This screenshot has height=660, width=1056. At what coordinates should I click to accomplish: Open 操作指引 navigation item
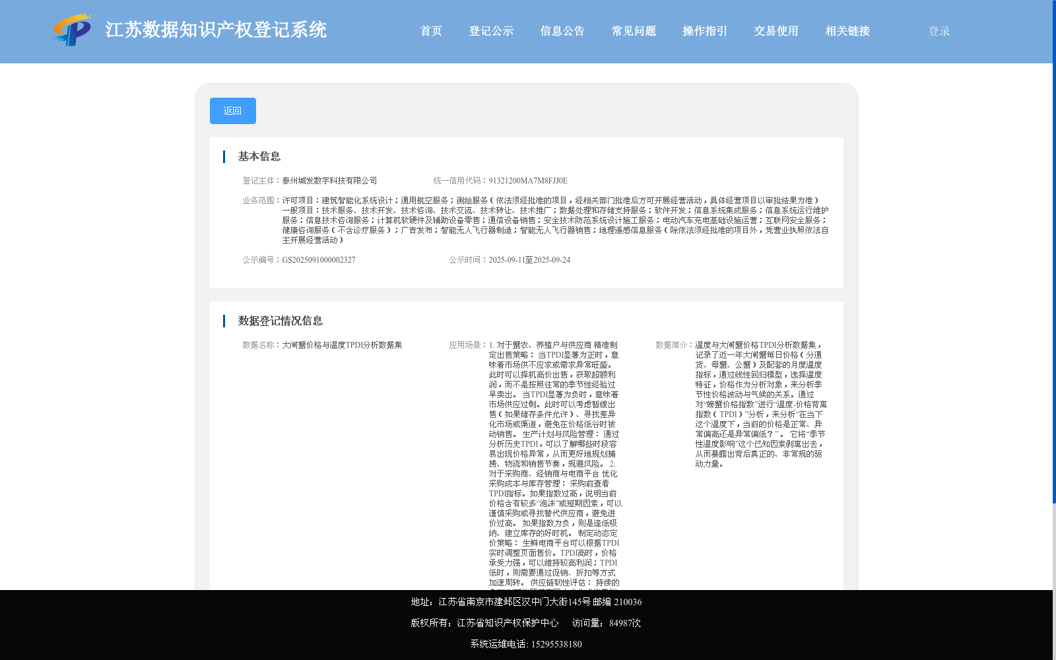[705, 31]
